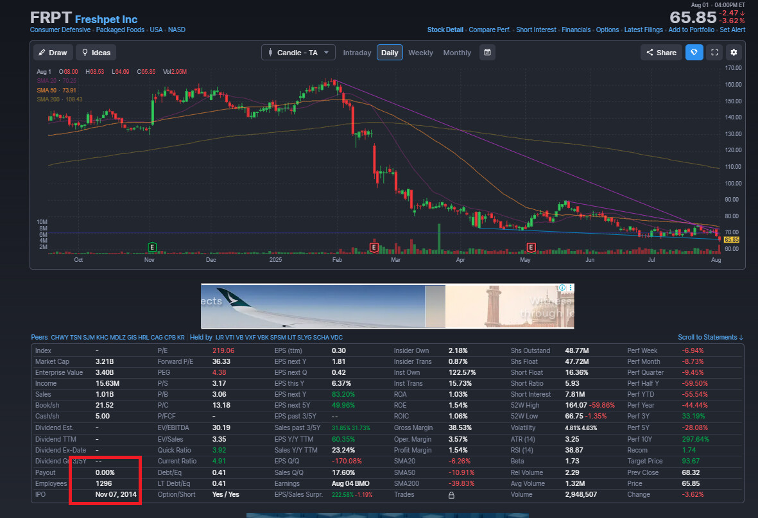
Task: Click the NASD exchange link
Action: 177,30
